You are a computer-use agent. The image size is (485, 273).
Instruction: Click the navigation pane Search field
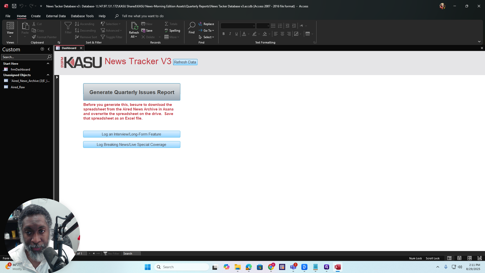click(x=24, y=57)
